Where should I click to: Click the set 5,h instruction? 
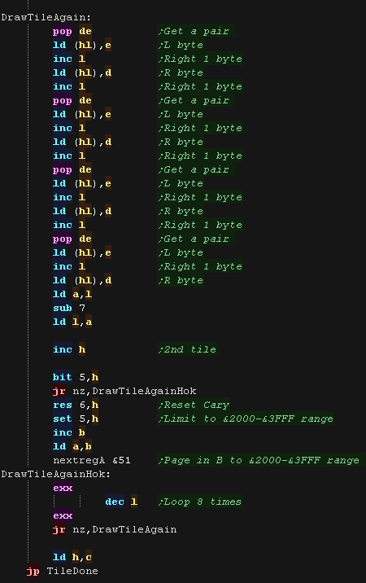point(76,419)
